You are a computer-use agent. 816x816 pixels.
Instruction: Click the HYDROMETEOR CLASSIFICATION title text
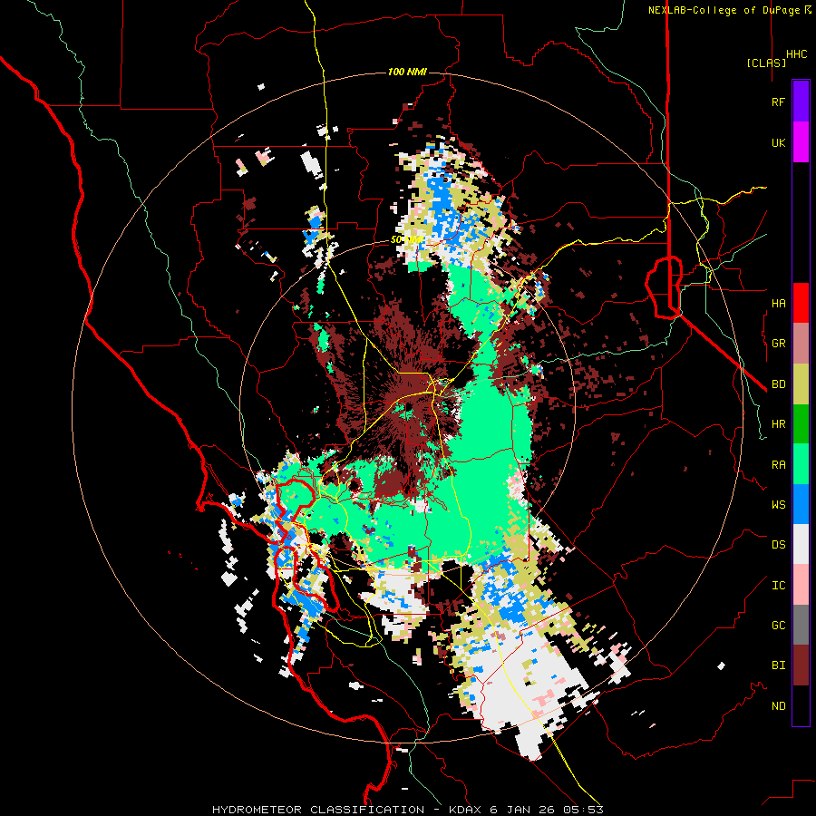(x=318, y=810)
